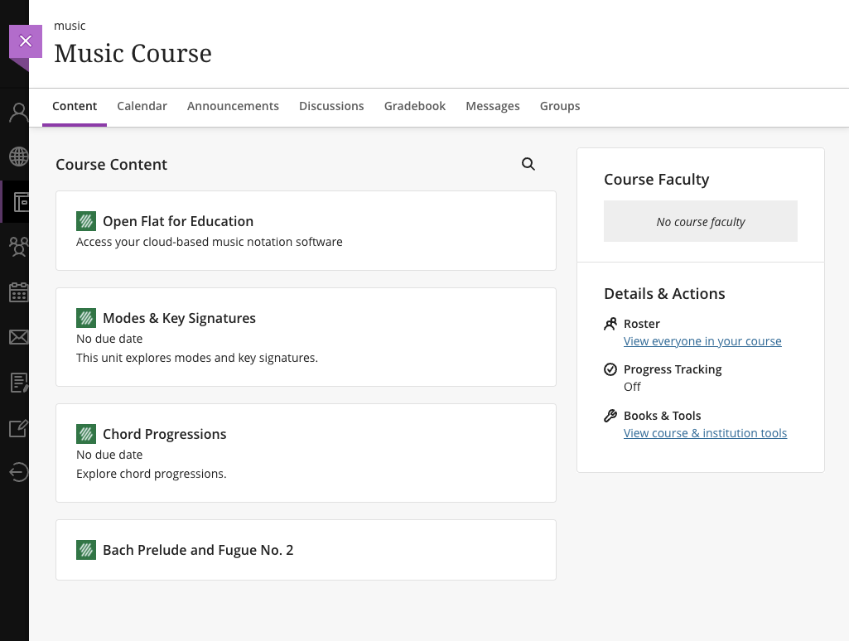Open Organizations using the people icon
Viewport: 849px width, 641px height.
click(18, 247)
